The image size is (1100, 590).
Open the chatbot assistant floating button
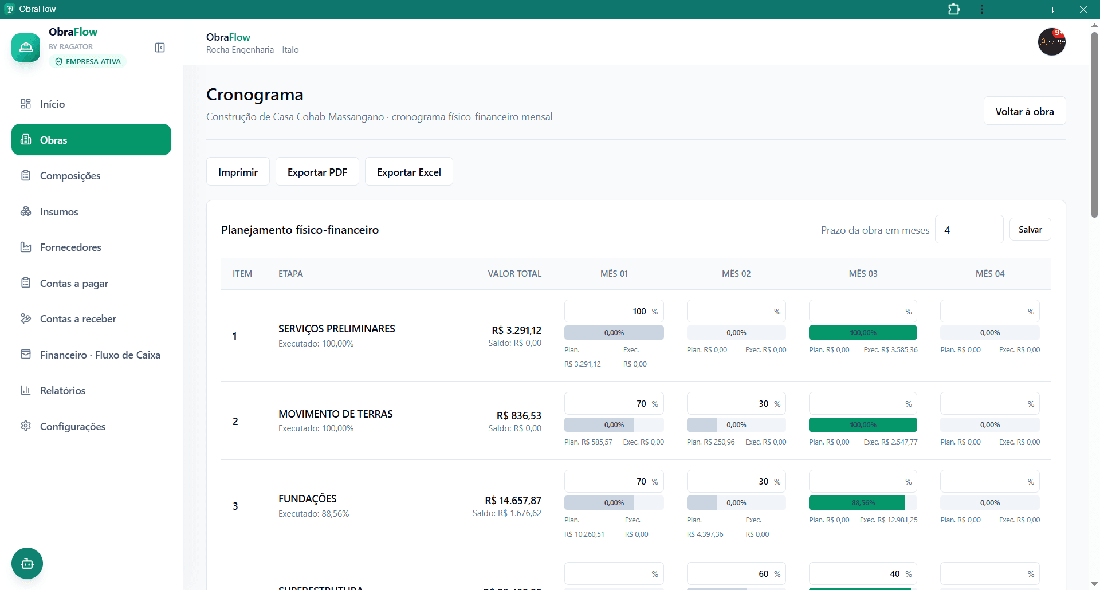pyautogui.click(x=27, y=564)
